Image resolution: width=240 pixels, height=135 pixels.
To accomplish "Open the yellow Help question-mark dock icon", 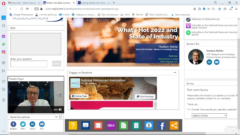I will point(73,125).
